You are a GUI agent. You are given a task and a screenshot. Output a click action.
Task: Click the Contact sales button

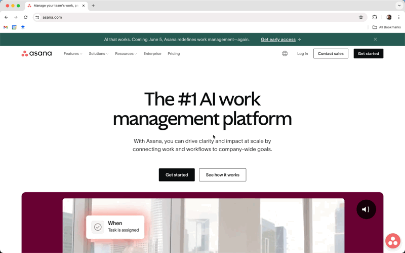coord(331,54)
